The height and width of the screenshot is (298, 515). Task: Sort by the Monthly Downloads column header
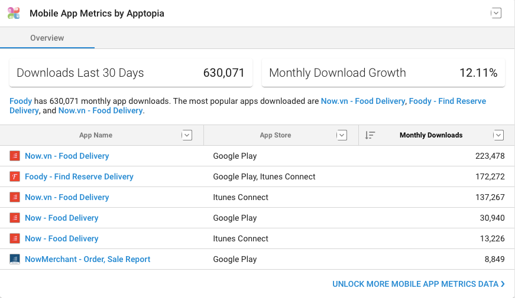[431, 135]
